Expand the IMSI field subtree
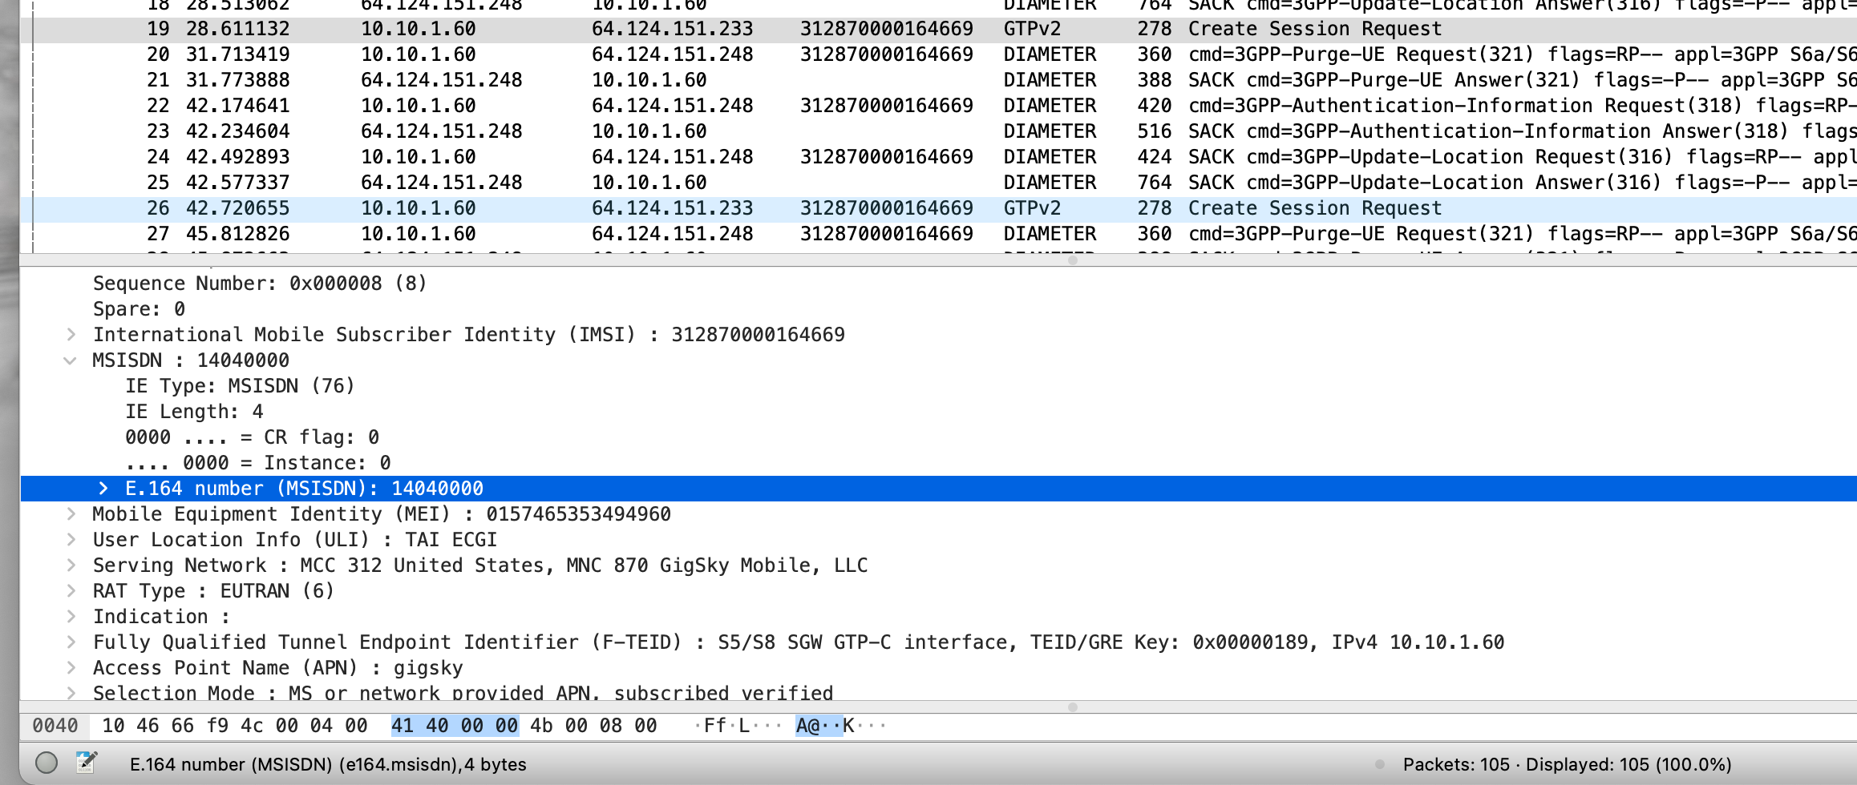1857x785 pixels. click(x=73, y=334)
